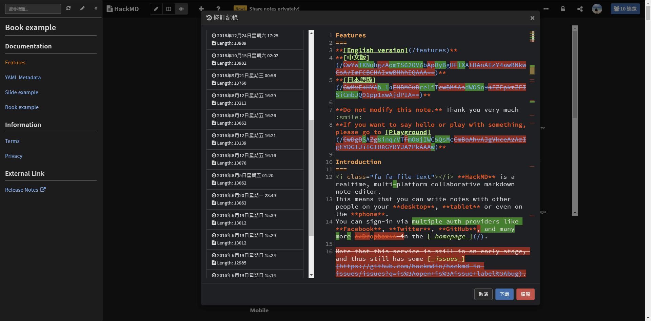Image resolution: width=651 pixels, height=321 pixels.
Task: Click the [English version] link text in diff
Action: (x=375, y=50)
